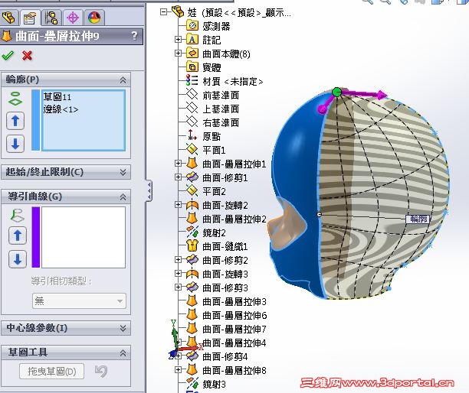Image resolution: width=469 pixels, height=393 pixels.
Task: Click inside the guide curves list box
Action: [84, 237]
